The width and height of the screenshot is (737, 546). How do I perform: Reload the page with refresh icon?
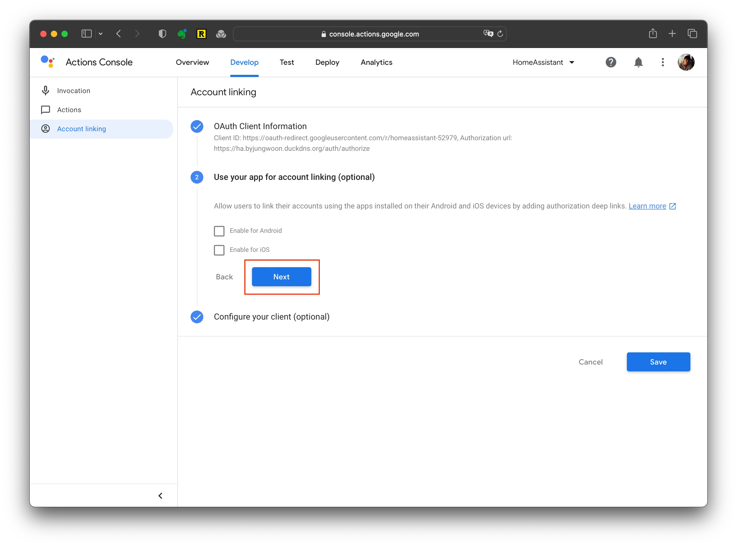[x=500, y=34]
